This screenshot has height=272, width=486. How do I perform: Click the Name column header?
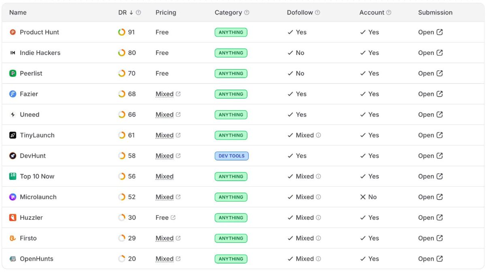point(18,13)
